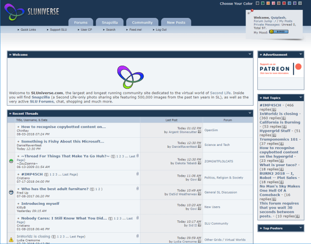
Task: Collapse the Welcome panel
Action: (250, 54)
